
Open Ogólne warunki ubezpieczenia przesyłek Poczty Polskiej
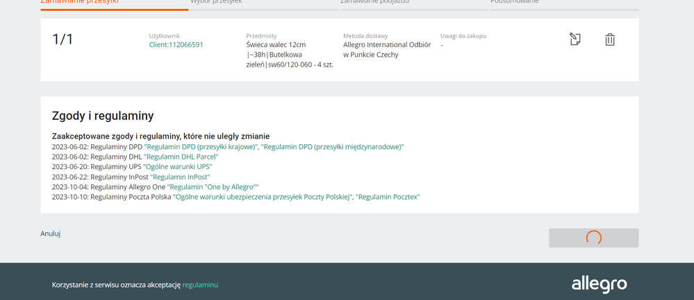click(263, 197)
